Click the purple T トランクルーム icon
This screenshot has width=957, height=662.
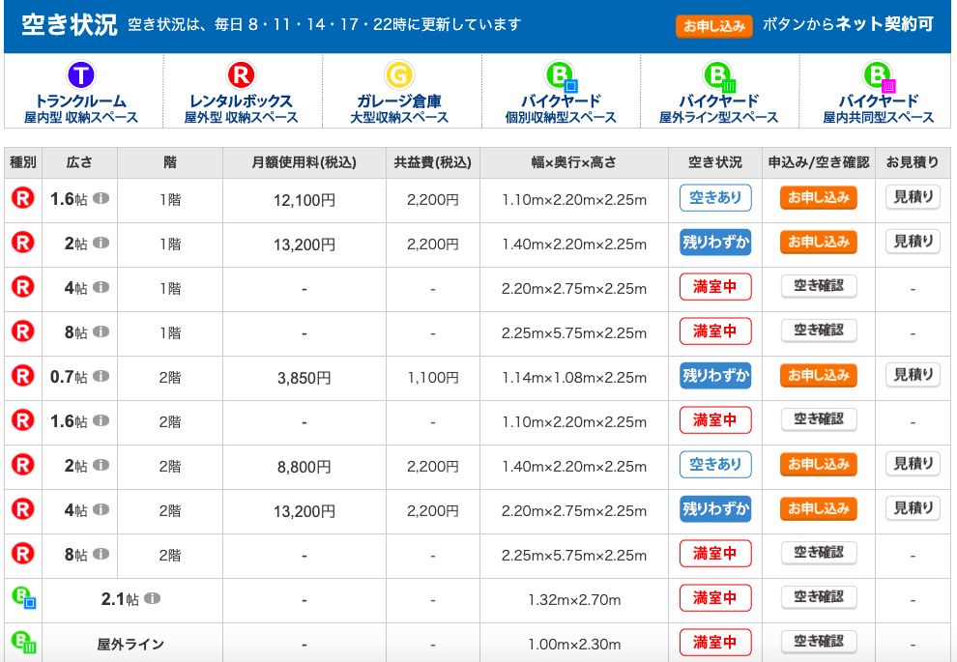[x=81, y=74]
